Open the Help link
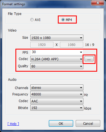 click(x=13, y=124)
